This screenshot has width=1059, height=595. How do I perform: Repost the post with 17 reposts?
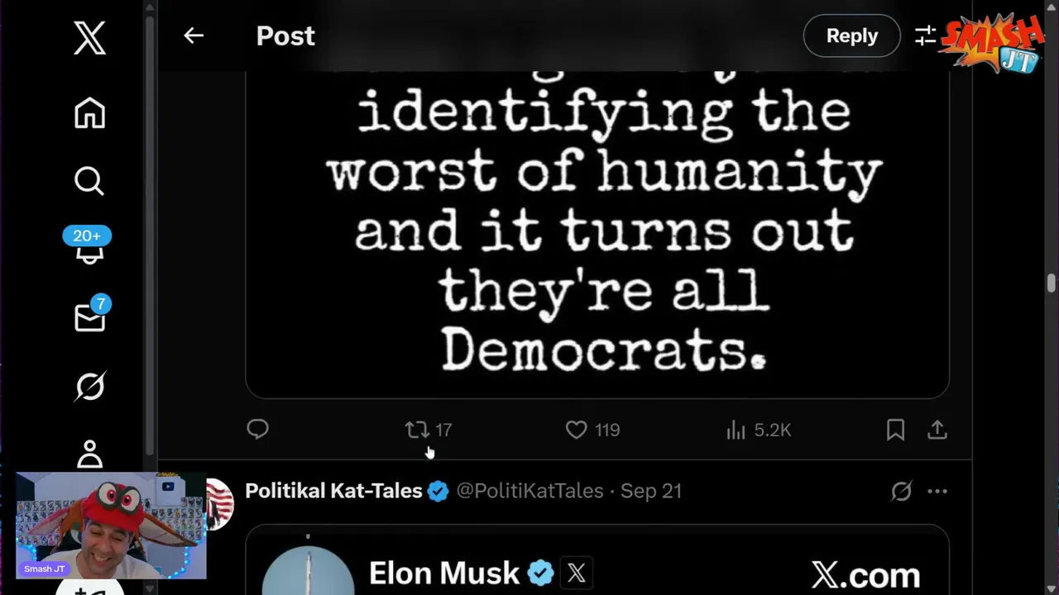tap(429, 430)
